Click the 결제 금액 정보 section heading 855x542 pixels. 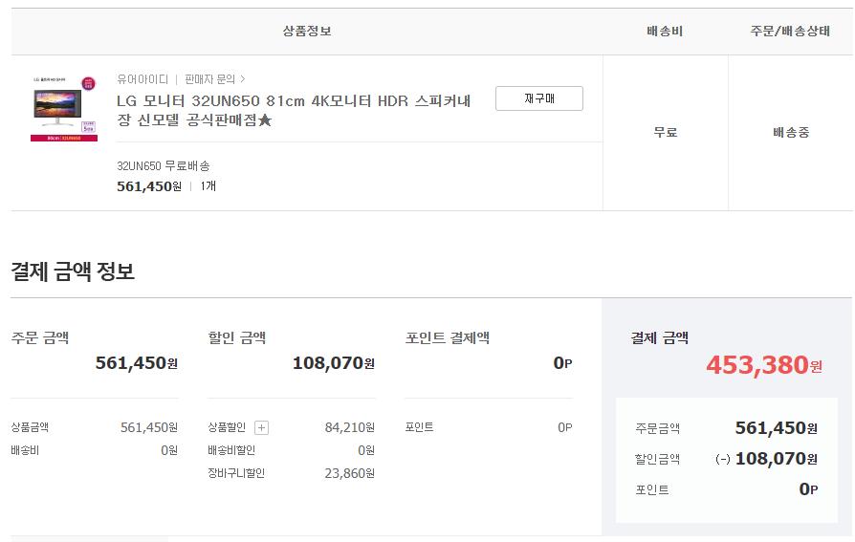coord(73,271)
